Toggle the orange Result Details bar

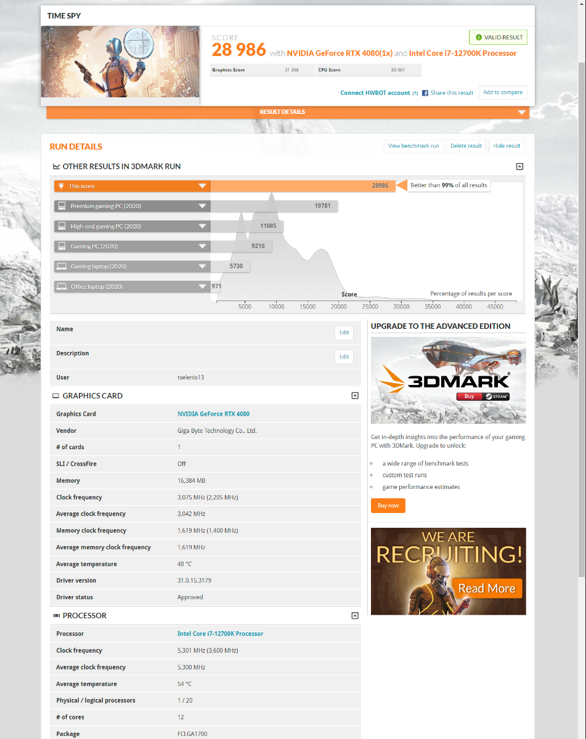(x=288, y=112)
